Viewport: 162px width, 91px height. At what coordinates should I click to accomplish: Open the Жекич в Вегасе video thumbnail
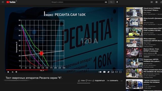tap(134, 53)
